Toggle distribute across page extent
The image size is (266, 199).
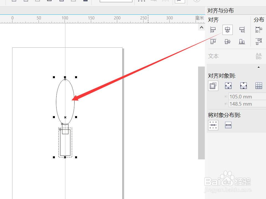click(x=228, y=125)
